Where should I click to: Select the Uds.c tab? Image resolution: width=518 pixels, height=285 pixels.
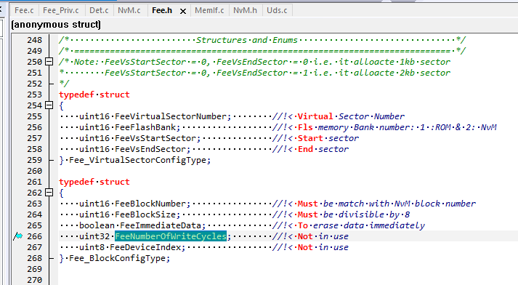277,11
